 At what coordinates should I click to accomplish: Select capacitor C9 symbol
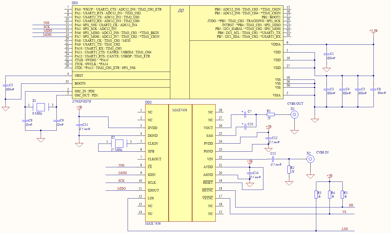[56, 120]
